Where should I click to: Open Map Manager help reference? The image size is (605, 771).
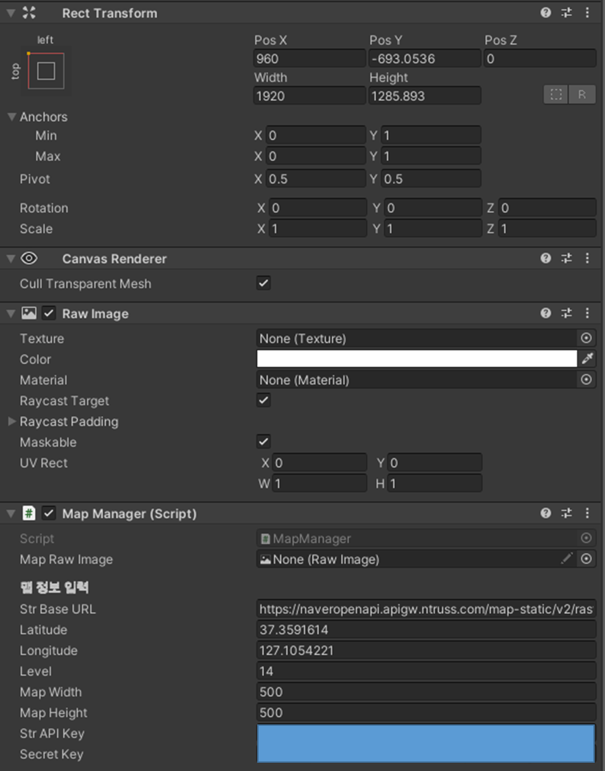coord(545,513)
